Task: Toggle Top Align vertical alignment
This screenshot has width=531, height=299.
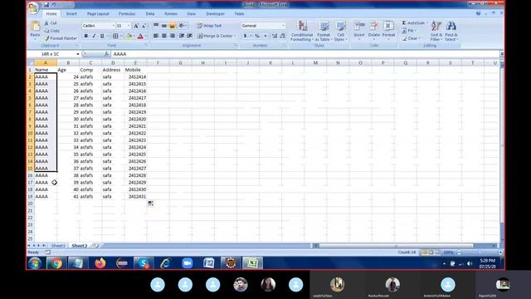Action: [x=156, y=26]
